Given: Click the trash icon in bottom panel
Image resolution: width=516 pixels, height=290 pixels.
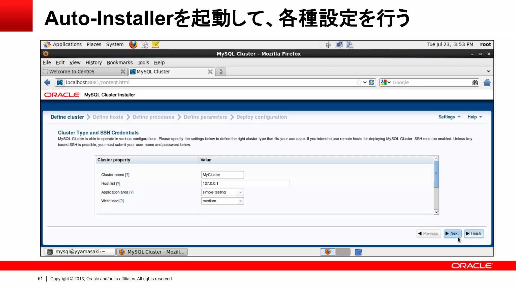Looking at the screenshot, I should point(358,252).
